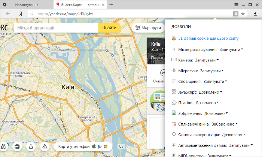262x157 pixels.
Task: Click the Місця й організації search field
Action: click(x=56, y=28)
